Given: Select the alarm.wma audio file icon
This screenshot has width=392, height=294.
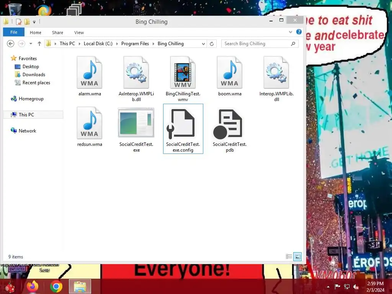Looking at the screenshot, I should [90, 72].
